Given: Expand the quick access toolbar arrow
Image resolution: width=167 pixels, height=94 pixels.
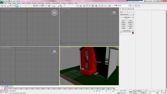Looking at the screenshot, I should [x=19, y=1].
